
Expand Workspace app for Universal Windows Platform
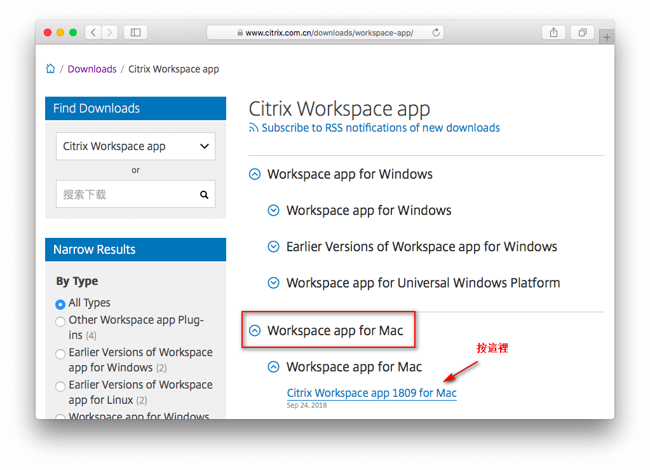[x=273, y=283]
